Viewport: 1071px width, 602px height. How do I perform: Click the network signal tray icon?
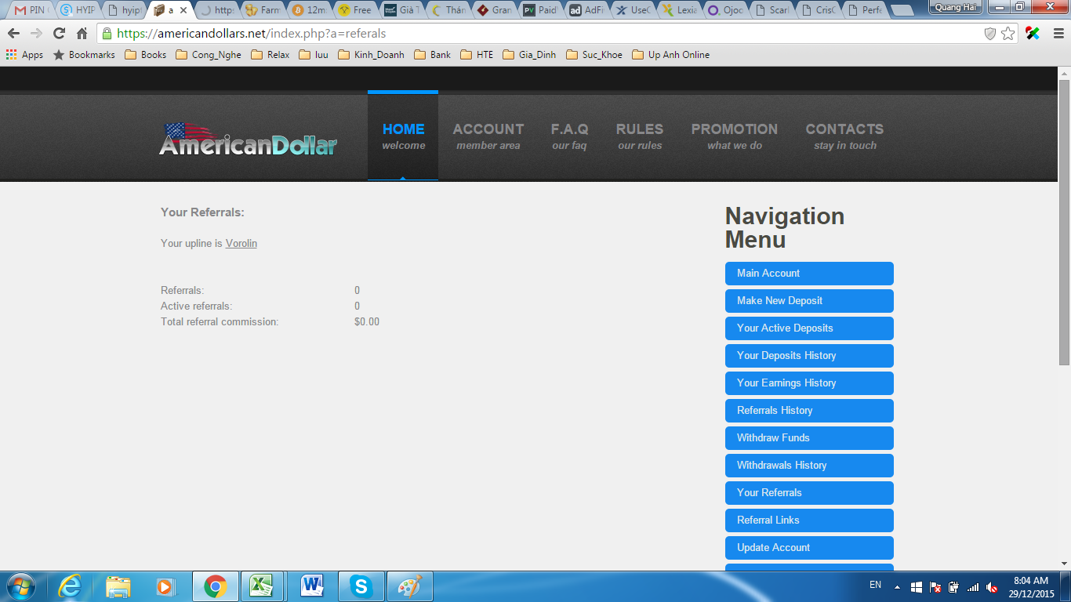[x=973, y=587]
